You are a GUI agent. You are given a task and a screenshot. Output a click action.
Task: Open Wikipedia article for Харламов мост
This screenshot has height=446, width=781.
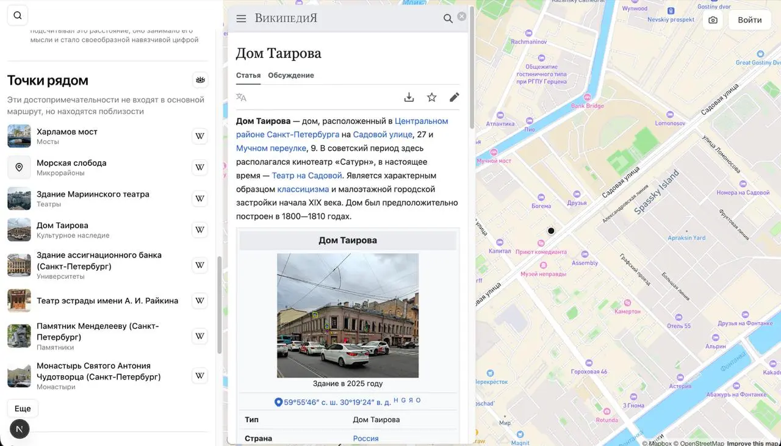point(200,136)
